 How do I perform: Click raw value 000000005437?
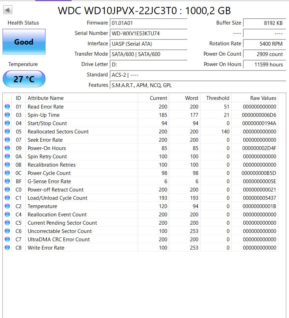point(260,198)
